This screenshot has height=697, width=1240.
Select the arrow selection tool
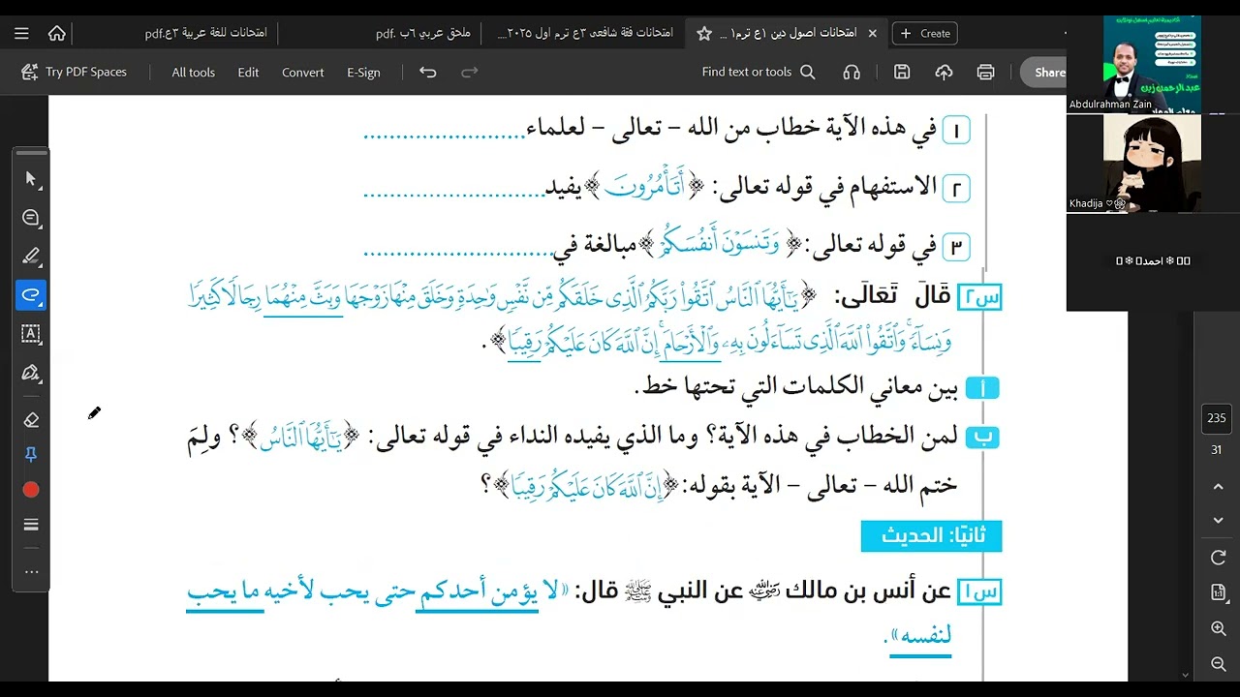pyautogui.click(x=31, y=179)
